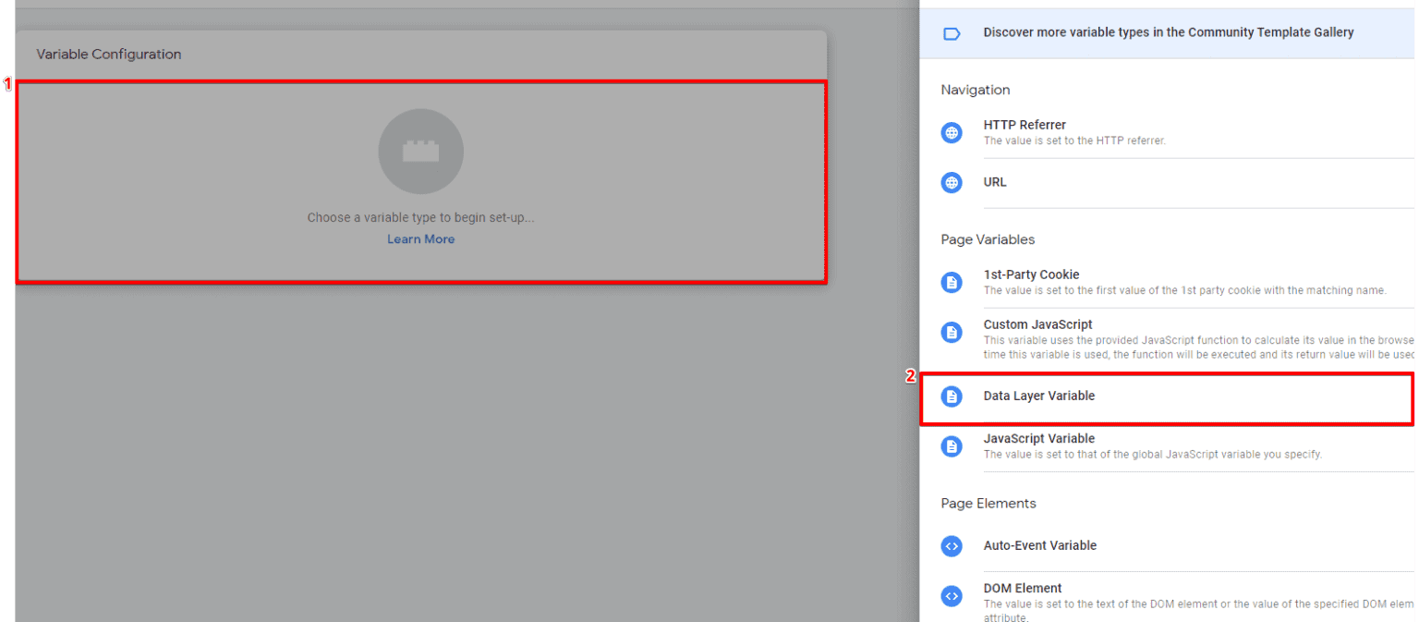
Task: Click the Auto-Event Variable code icon
Action: coord(952,546)
